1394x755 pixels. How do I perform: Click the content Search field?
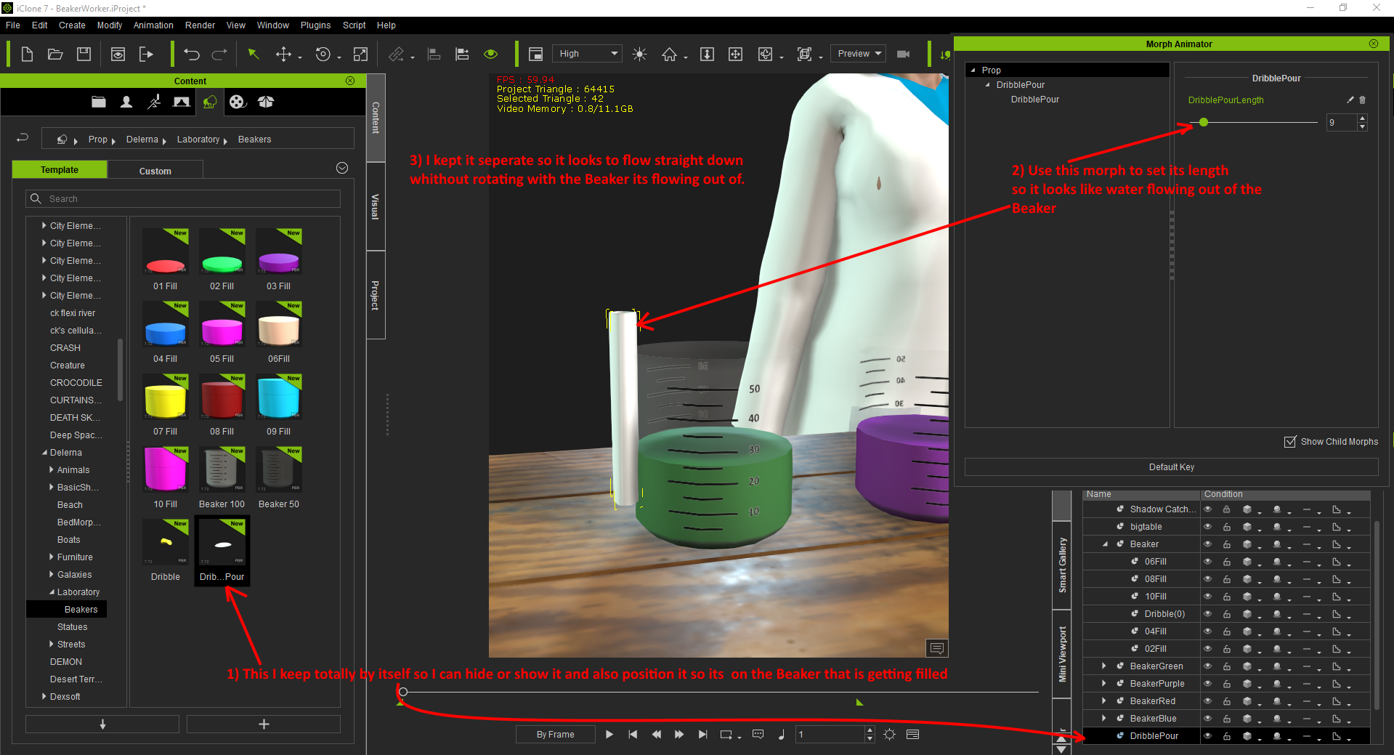click(x=183, y=198)
